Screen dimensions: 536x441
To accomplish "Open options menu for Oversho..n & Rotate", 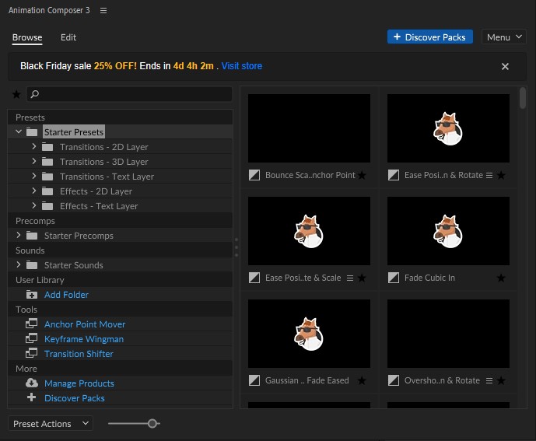I will [x=489, y=380].
